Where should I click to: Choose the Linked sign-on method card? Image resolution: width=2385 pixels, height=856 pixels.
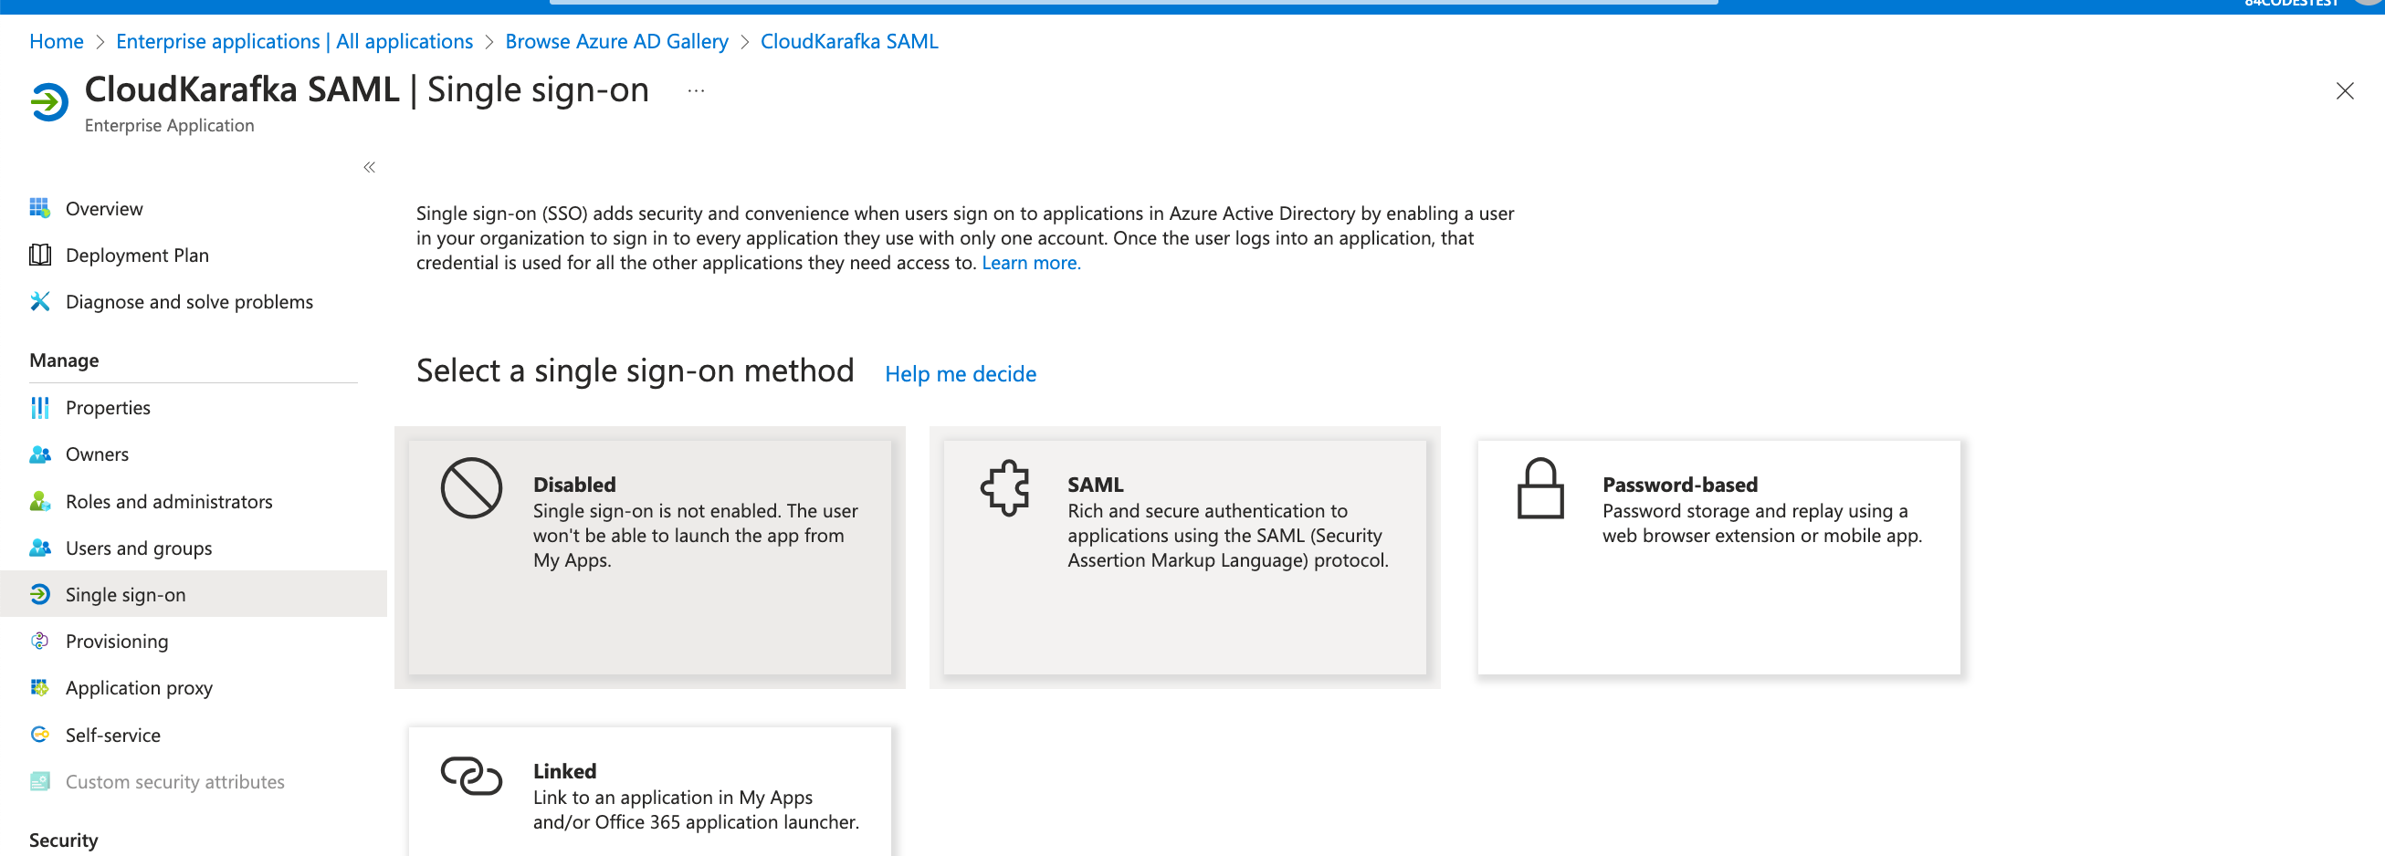click(650, 791)
